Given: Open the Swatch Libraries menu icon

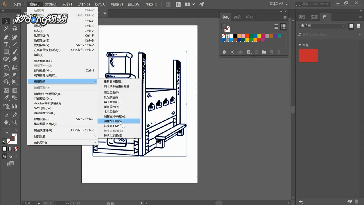Looking at the screenshot, I should pos(225,52).
